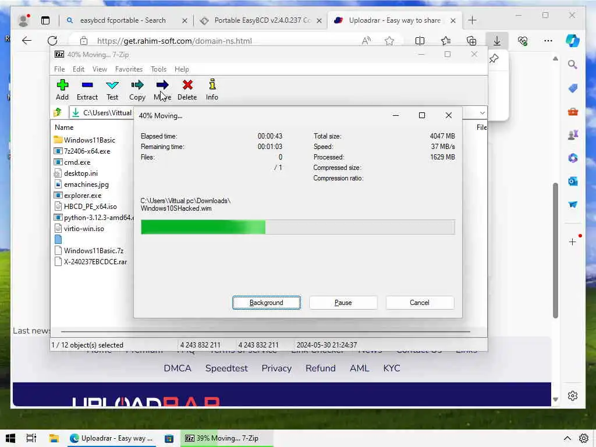Open a new Edge tab
Screen dimensions: 596x447
472,20
